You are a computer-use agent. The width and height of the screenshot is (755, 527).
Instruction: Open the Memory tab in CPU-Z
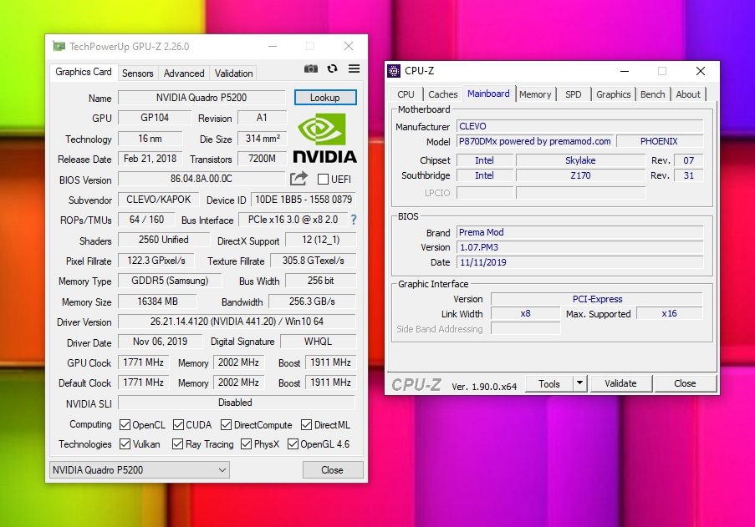[x=535, y=94]
